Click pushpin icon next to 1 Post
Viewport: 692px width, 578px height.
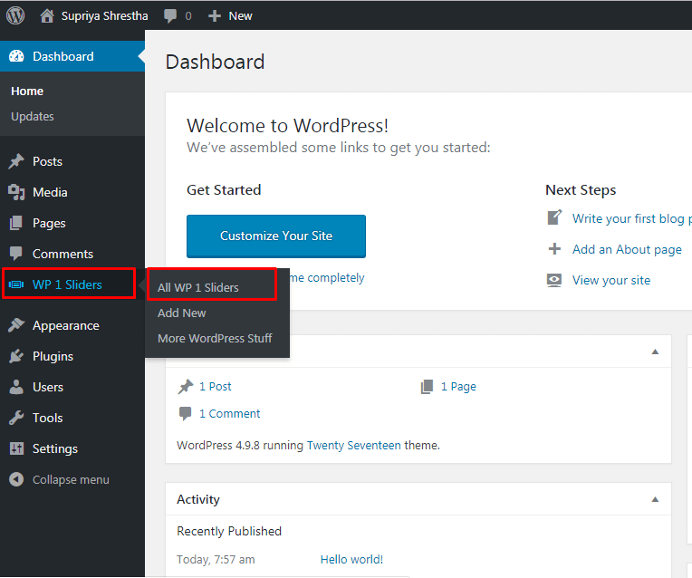tap(186, 387)
